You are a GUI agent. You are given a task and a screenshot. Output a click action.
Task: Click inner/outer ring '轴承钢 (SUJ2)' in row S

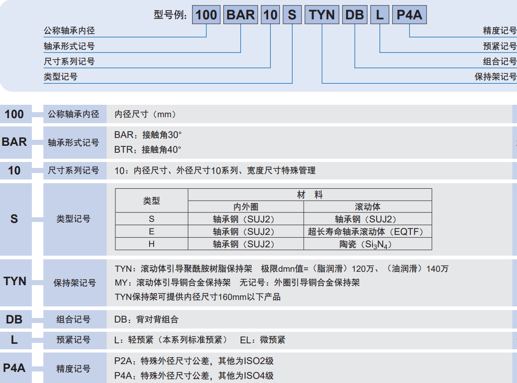click(x=246, y=219)
